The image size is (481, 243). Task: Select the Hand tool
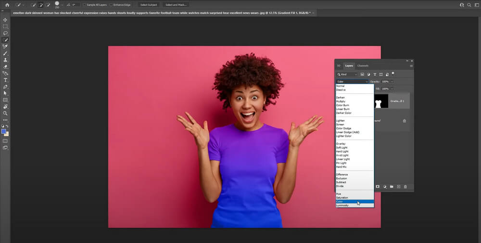click(5, 107)
